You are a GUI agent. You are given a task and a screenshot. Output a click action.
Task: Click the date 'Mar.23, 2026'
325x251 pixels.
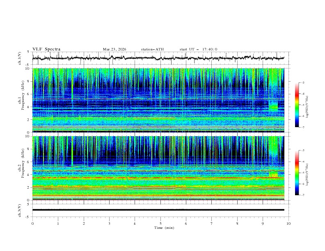(114, 49)
